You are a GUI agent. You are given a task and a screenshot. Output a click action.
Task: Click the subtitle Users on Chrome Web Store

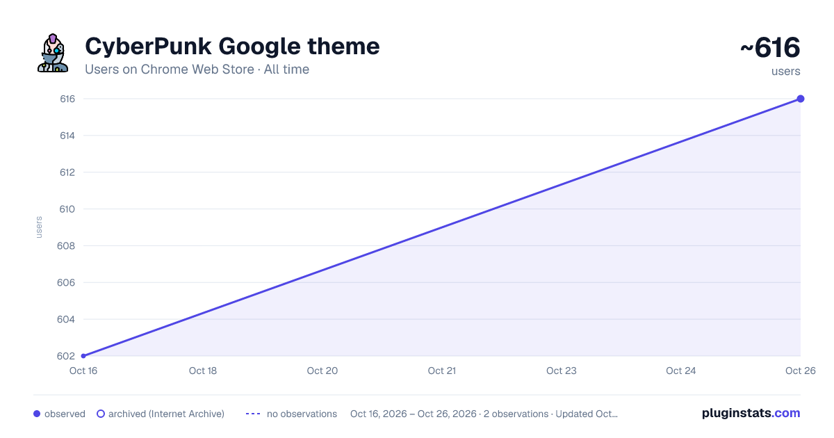click(170, 70)
